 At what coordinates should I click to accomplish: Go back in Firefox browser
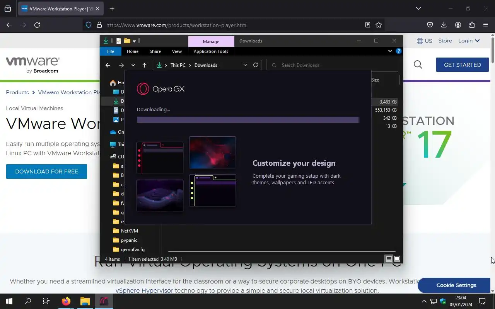pyautogui.click(x=9, y=25)
